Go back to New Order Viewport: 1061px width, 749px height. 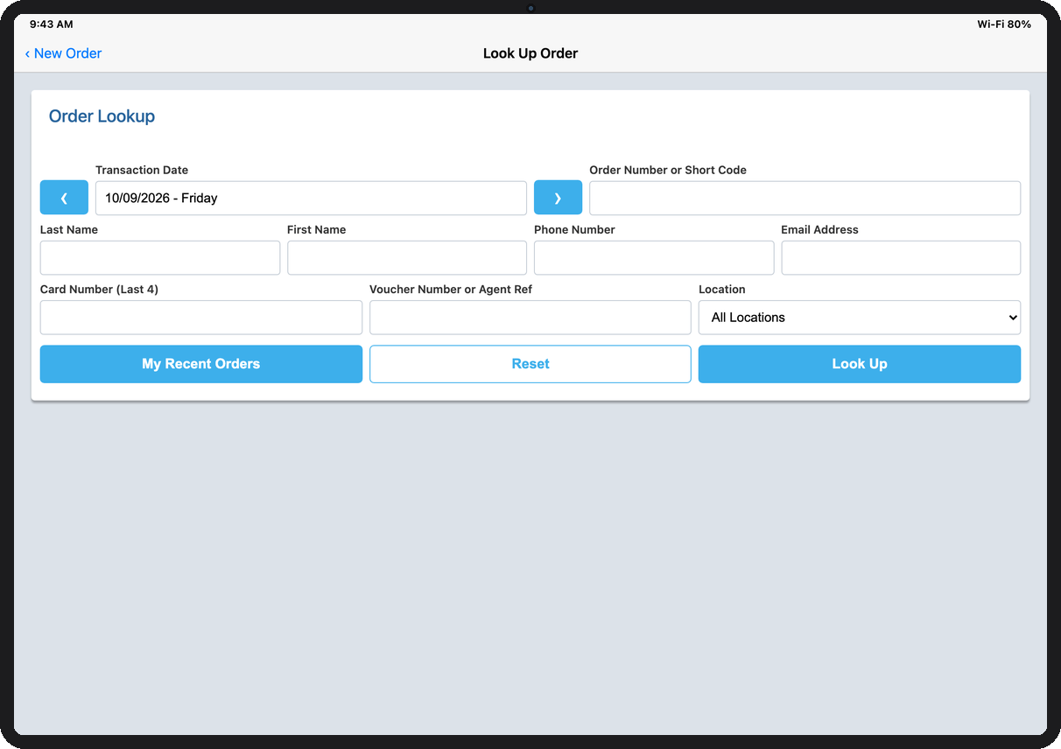[x=63, y=53]
